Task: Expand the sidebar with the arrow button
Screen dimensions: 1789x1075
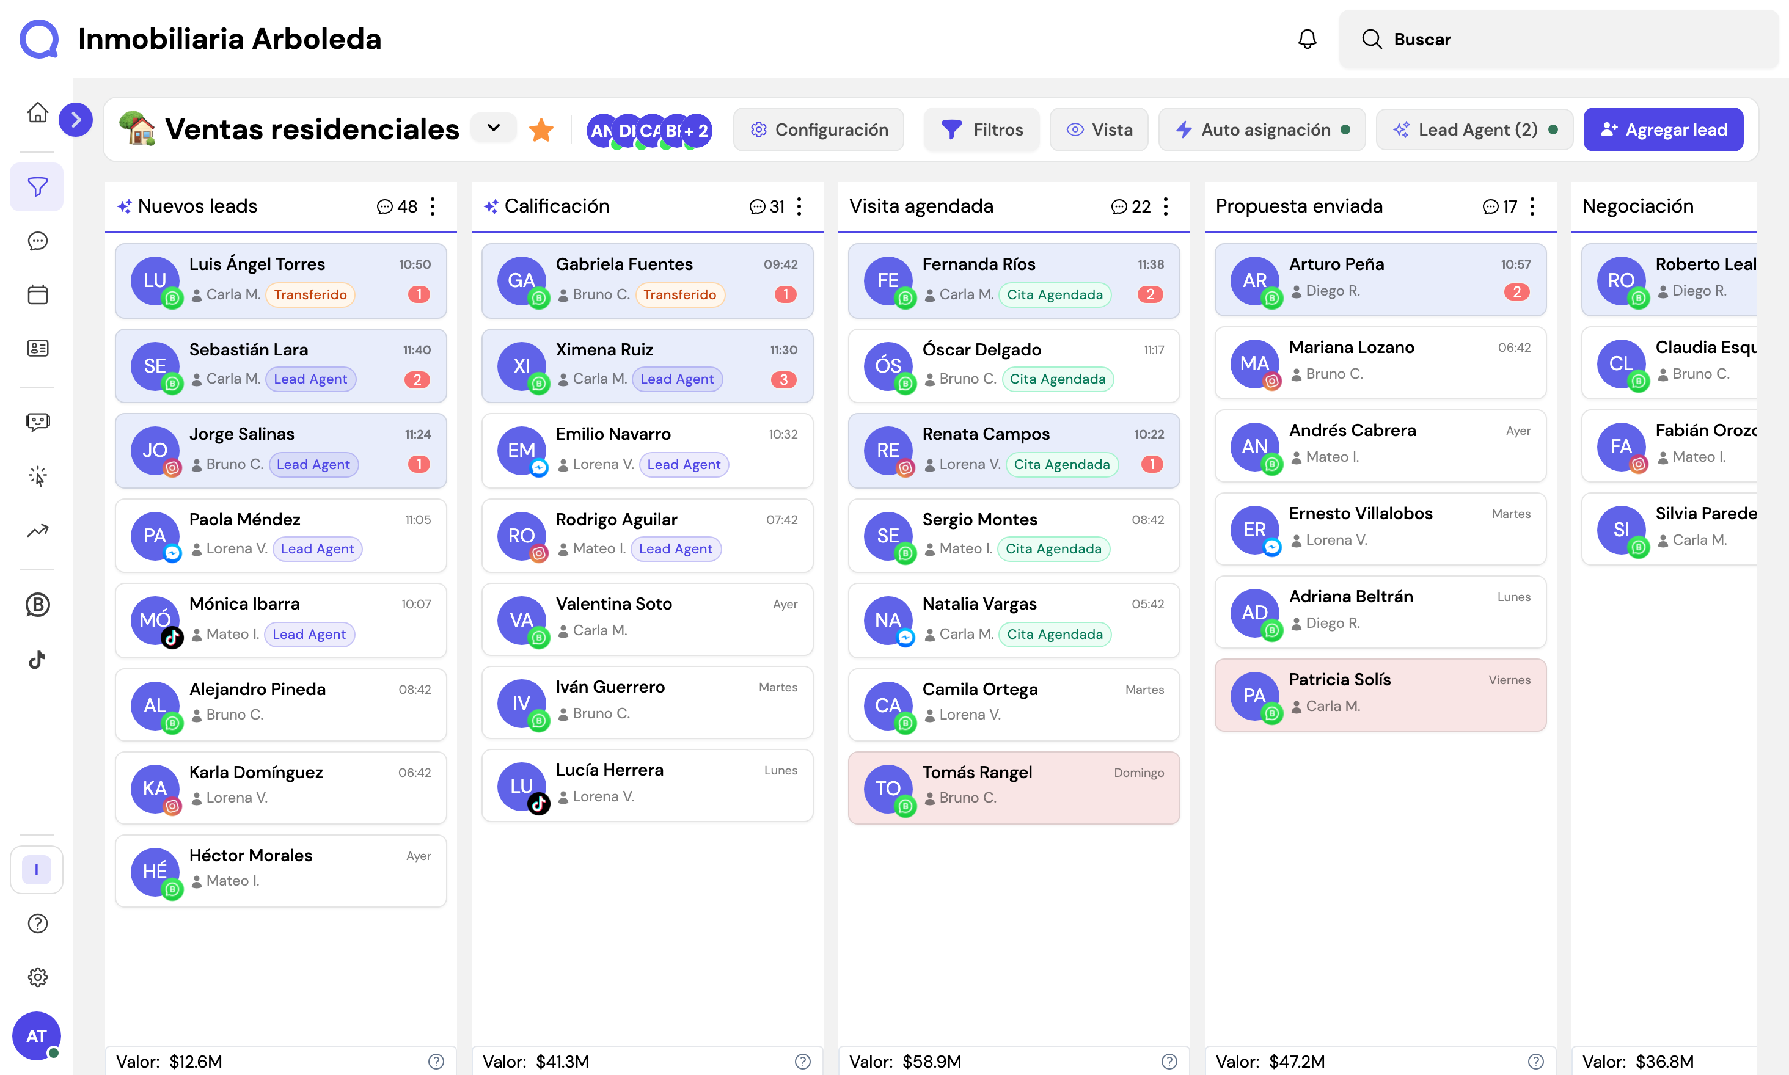Action: point(76,120)
